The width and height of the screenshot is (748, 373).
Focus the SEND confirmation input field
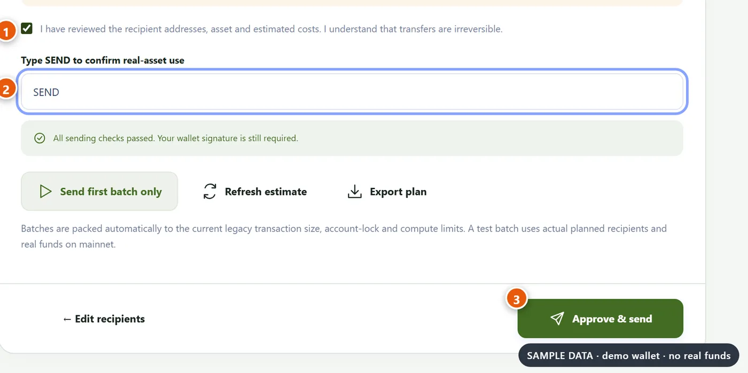[352, 92]
